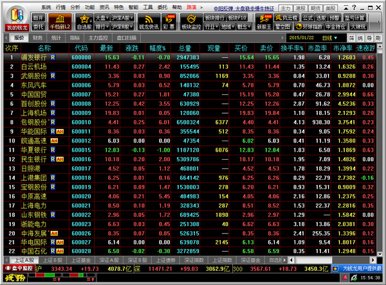Viewport: 386px width, 285px height.
Task: Toggle the 港股 market button
Action: [x=300, y=8]
